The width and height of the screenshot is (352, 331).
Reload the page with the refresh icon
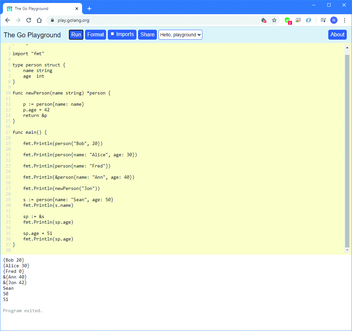[x=29, y=20]
